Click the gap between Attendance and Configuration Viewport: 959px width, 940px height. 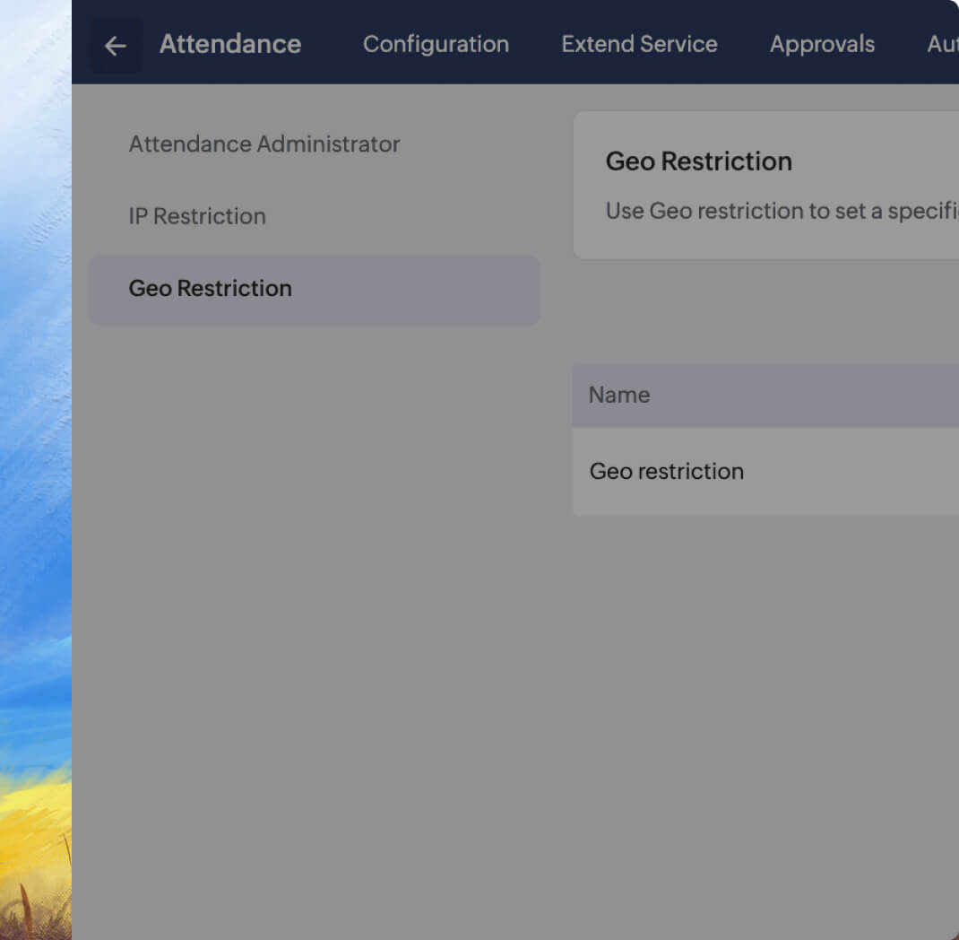(332, 44)
